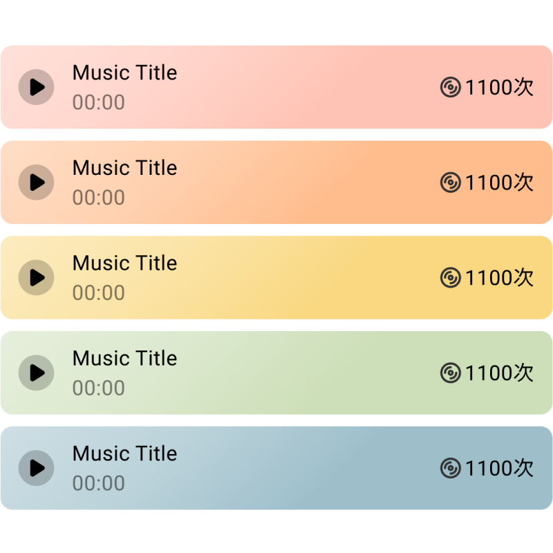The height and width of the screenshot is (553, 553).
Task: Open Music Title on the yellow card
Action: [x=125, y=263]
